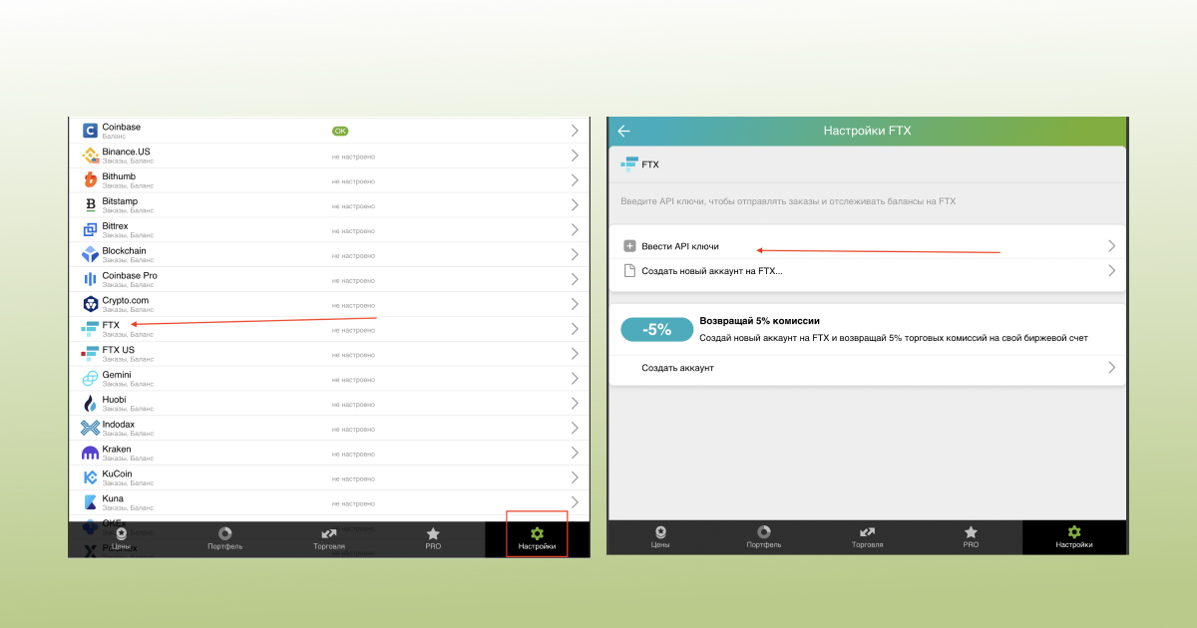Click the KuCoin exchange icon
Viewport: 1197px width, 628px height.
tap(90, 477)
